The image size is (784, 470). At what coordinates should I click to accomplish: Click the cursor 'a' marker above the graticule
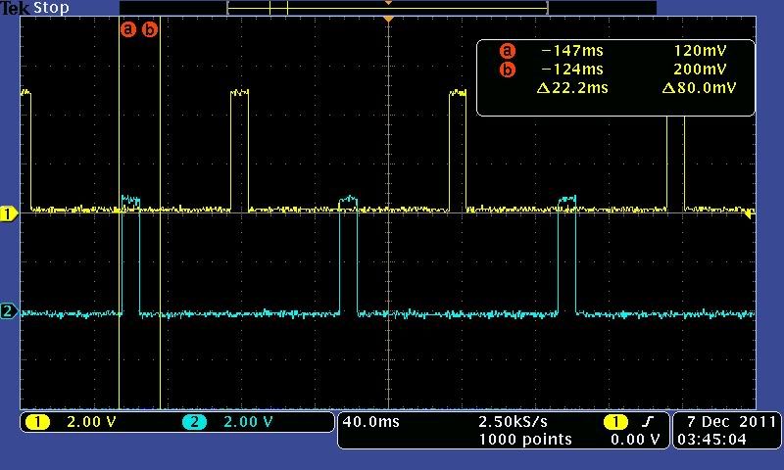[x=127, y=29]
